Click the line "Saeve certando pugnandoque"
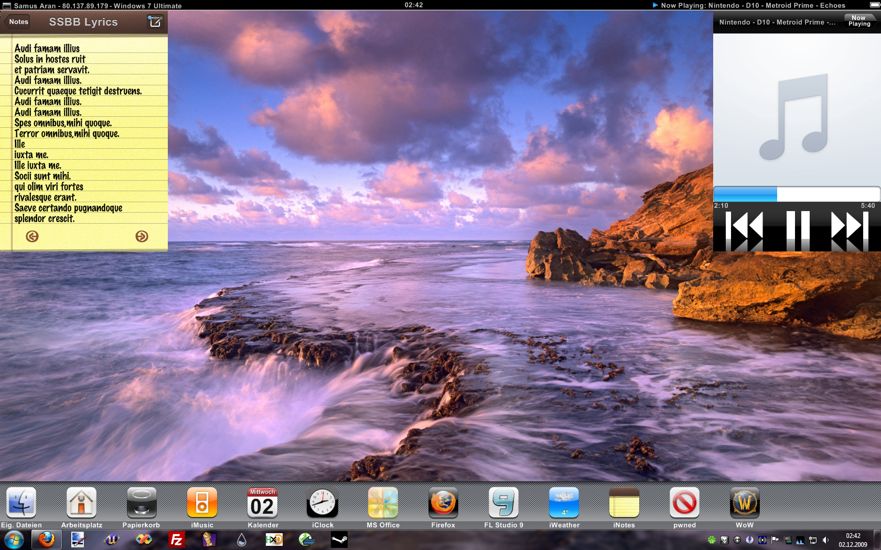Screen dimensions: 881x550 click(68, 208)
